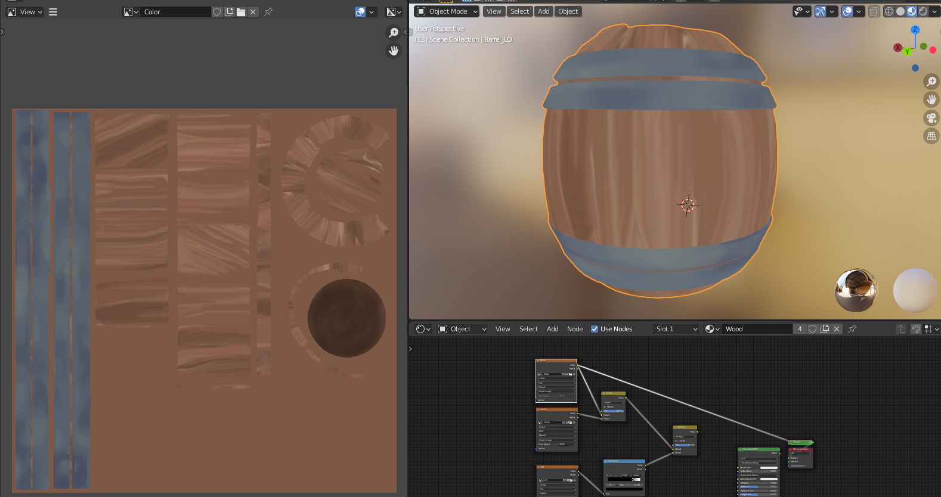The width and height of the screenshot is (941, 497).
Task: Click the Select button in 3D viewport header
Action: click(x=519, y=11)
